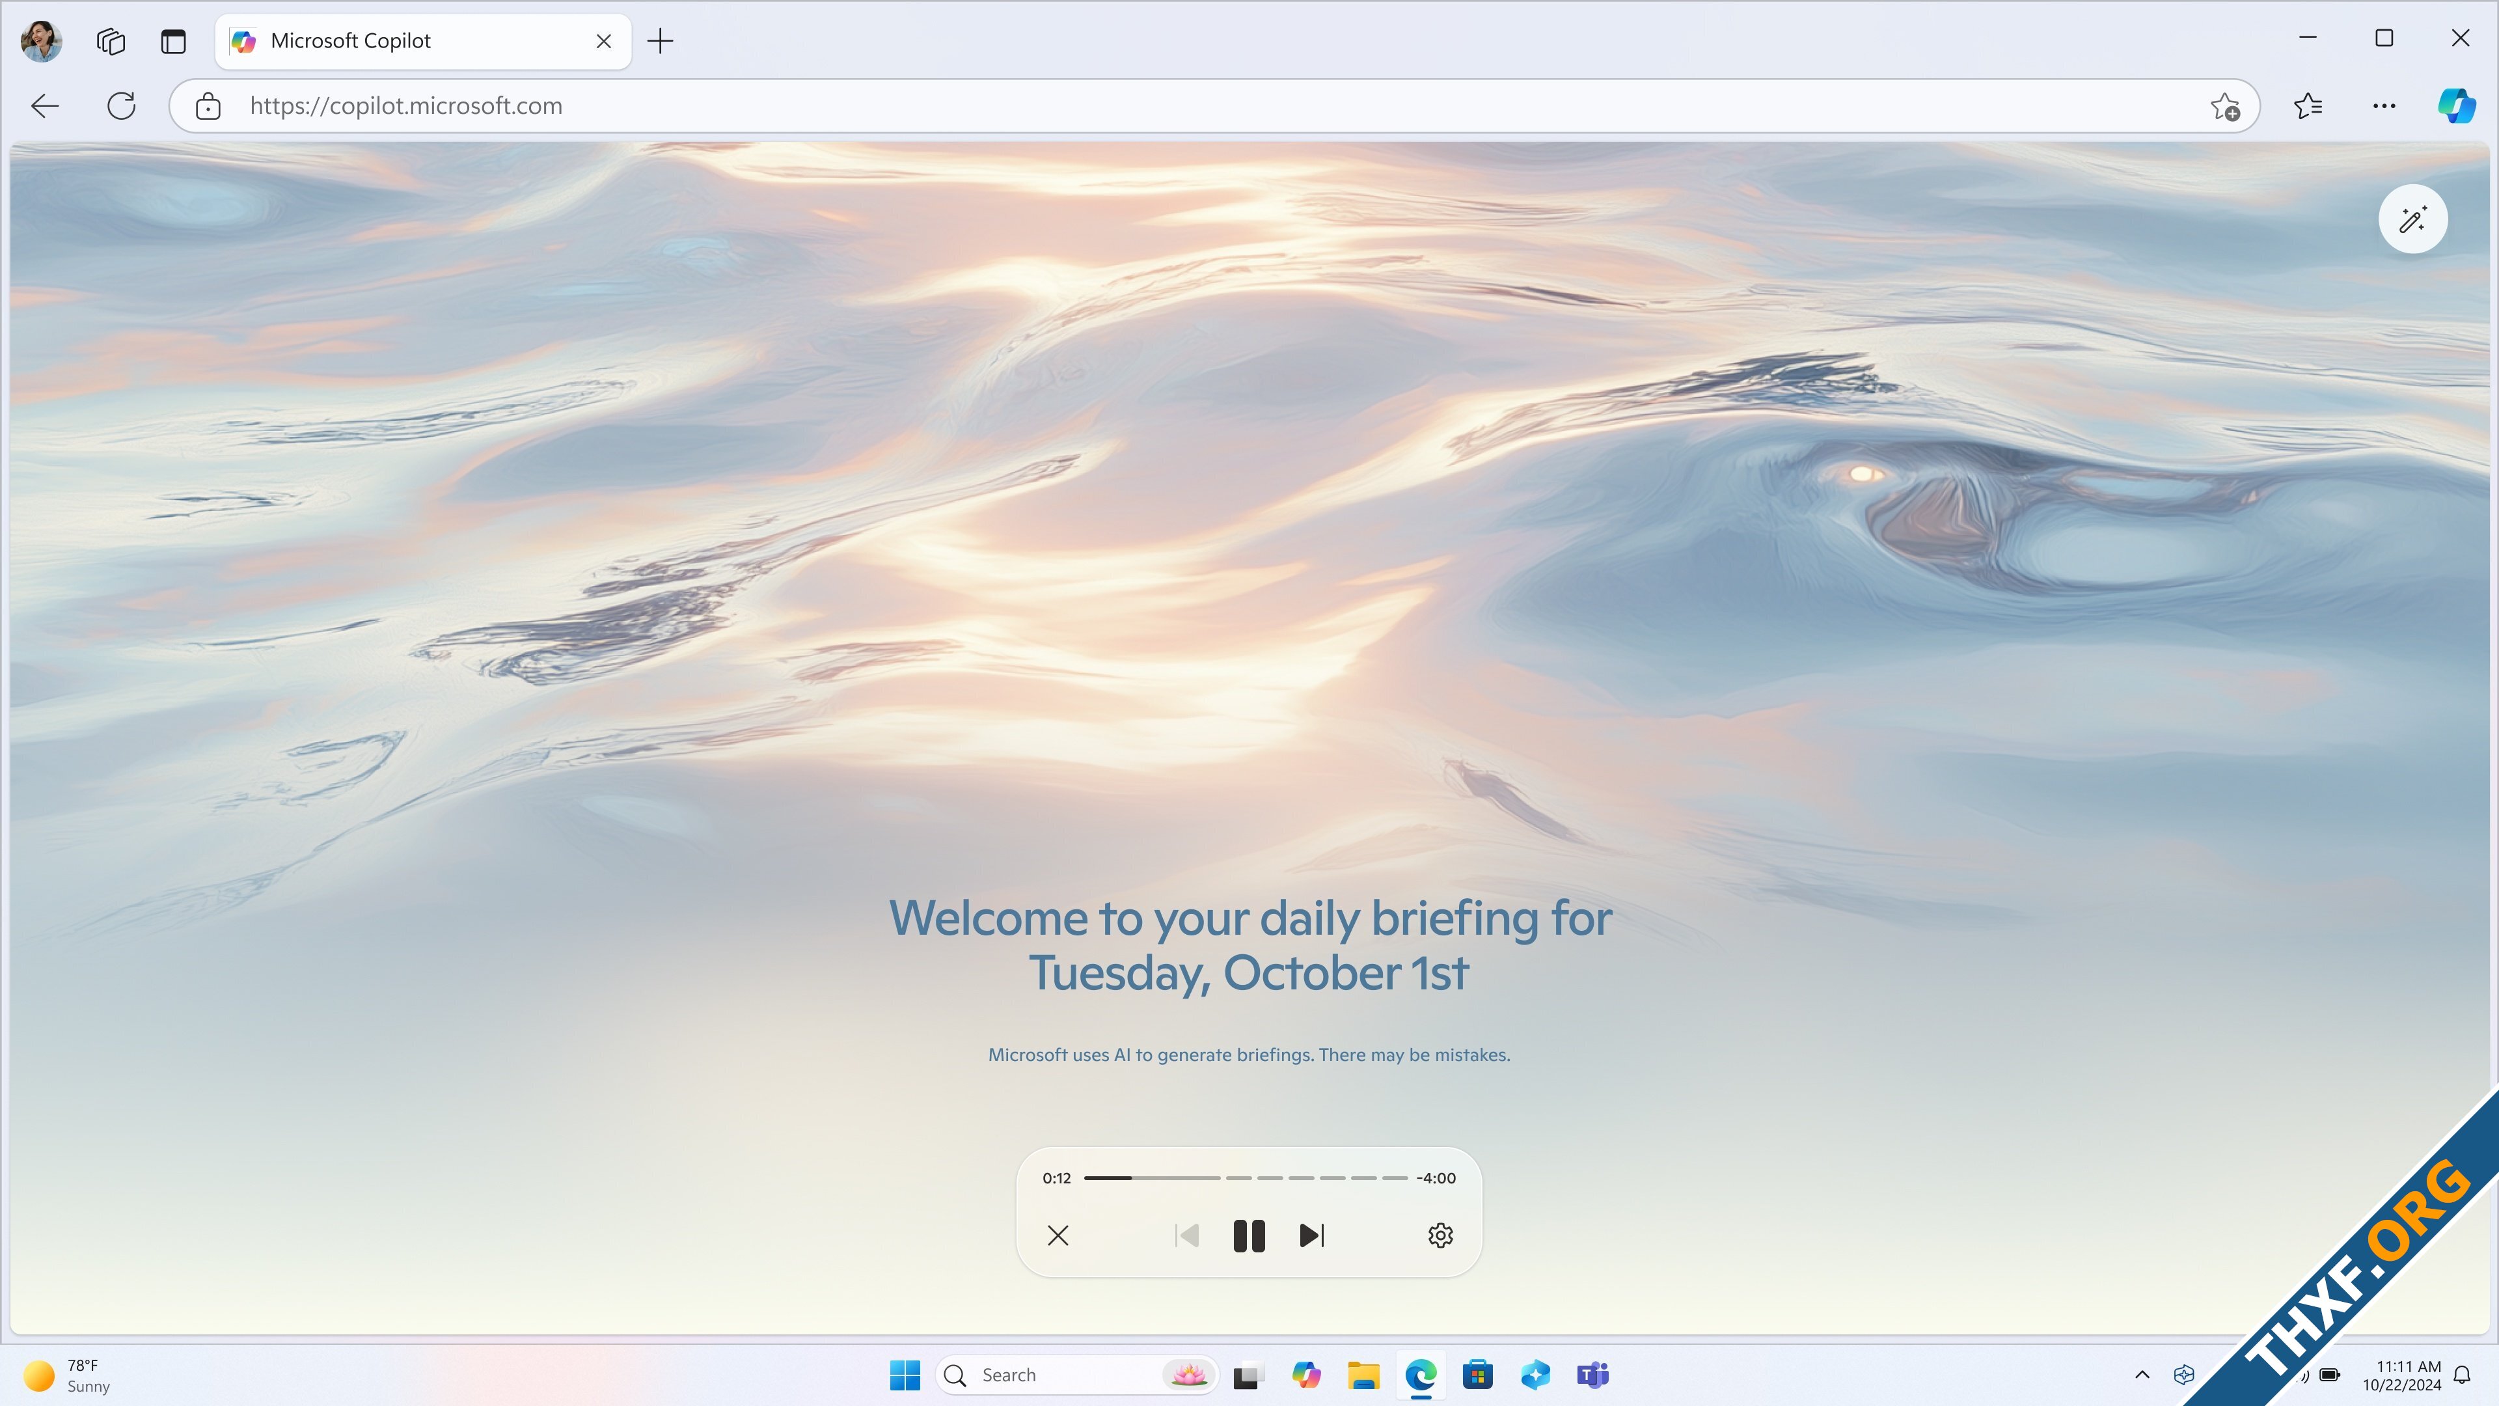Open the weather widget showing Sunny
Screen dimensions: 2499x1406
click(x=68, y=1376)
